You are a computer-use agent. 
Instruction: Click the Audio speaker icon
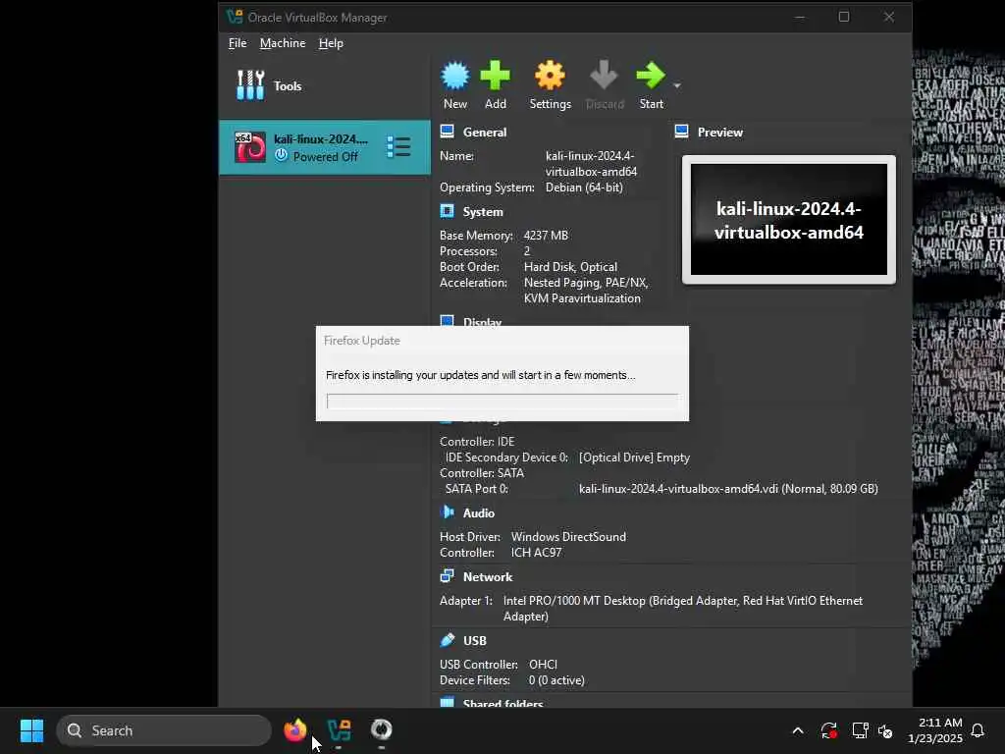[x=448, y=512]
